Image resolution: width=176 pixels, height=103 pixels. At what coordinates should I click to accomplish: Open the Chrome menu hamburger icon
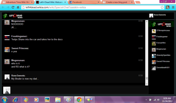pyautogui.click(x=173, y=7)
